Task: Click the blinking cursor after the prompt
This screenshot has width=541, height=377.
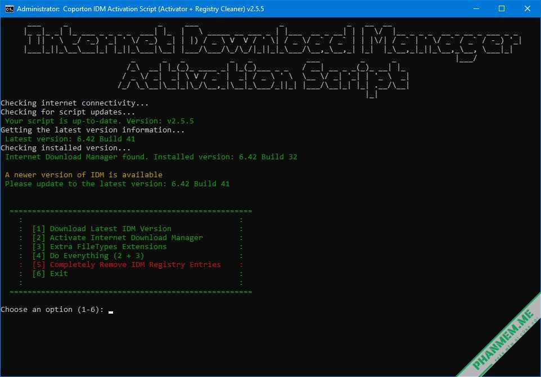Action: (111, 312)
